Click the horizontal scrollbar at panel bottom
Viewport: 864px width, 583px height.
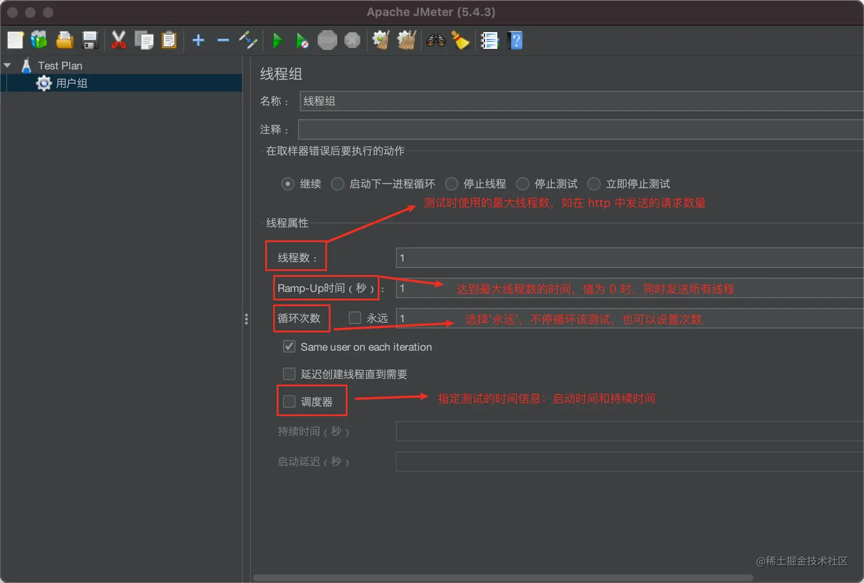click(x=503, y=578)
